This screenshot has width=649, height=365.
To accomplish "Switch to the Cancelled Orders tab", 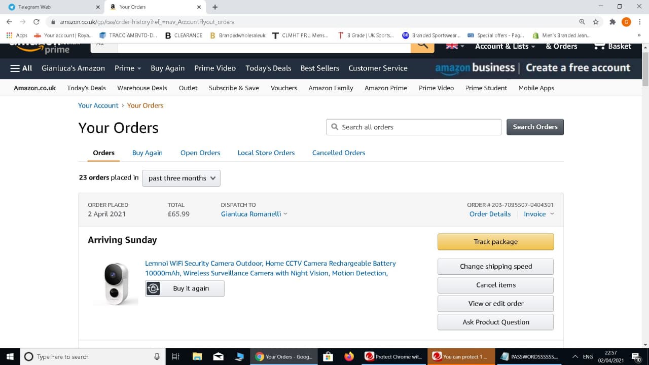I will (x=339, y=153).
